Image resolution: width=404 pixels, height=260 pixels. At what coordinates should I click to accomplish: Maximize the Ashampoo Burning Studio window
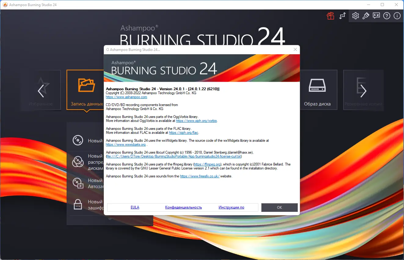coord(382,5)
